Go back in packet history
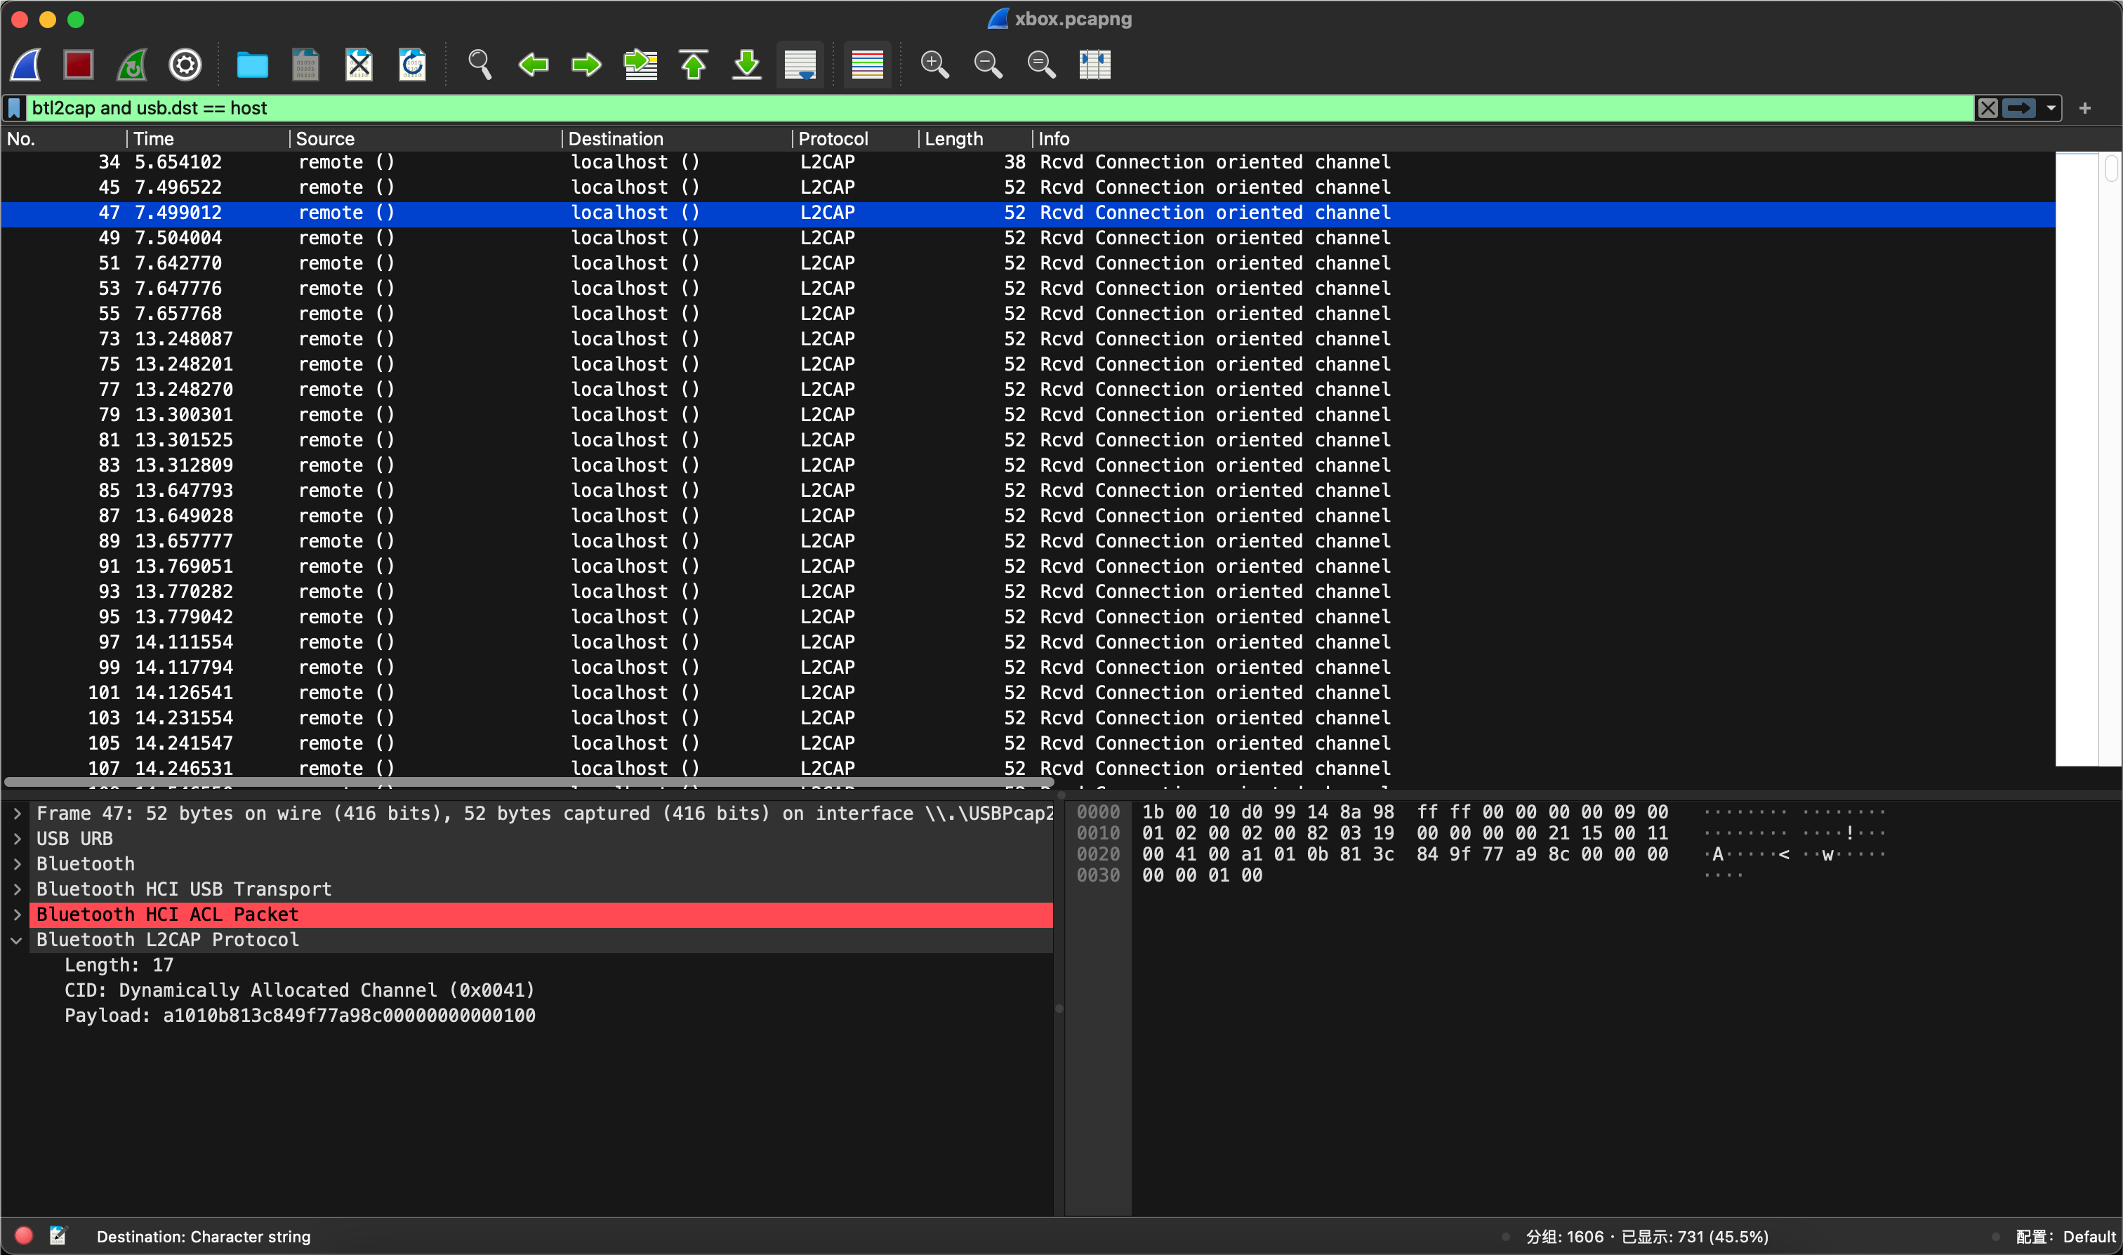The width and height of the screenshot is (2123, 1255). click(533, 65)
